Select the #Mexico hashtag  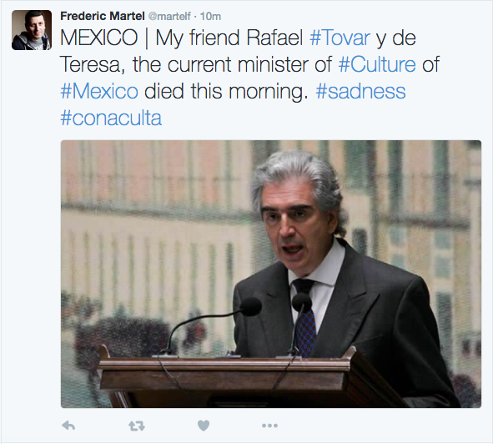(99, 91)
